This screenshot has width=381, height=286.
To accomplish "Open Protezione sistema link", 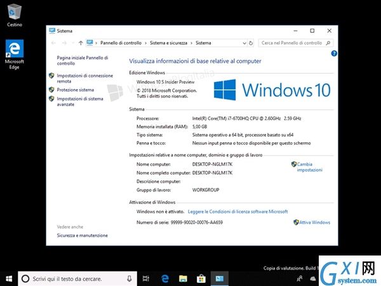I will 76,90.
